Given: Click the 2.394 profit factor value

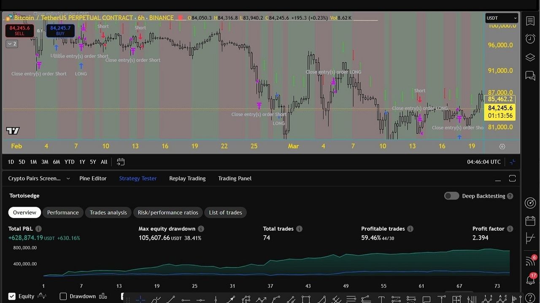Looking at the screenshot, I should click(481, 238).
